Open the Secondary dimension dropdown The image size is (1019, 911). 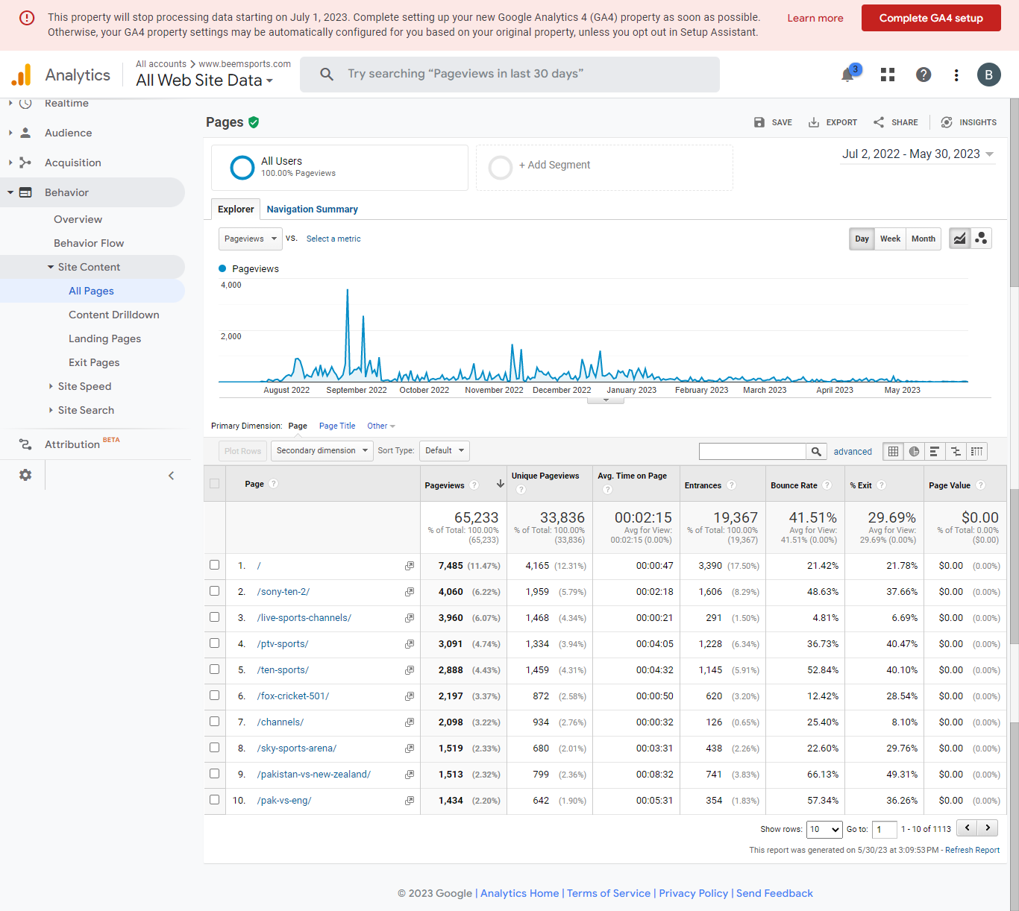coord(322,450)
